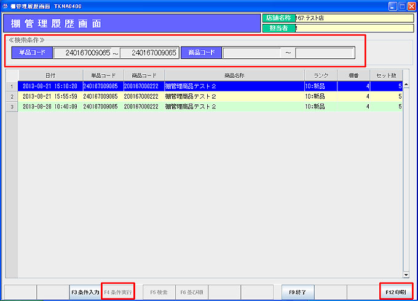Click the 商品名称 column header
Image resolution: width=418 pixels, height=301 pixels.
pyautogui.click(x=234, y=75)
